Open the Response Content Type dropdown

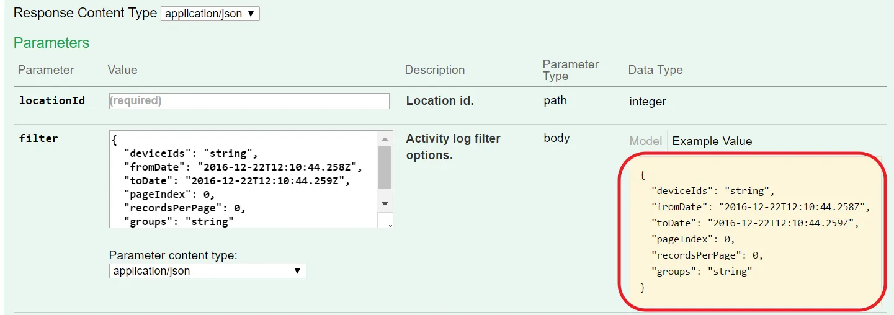[x=210, y=14]
